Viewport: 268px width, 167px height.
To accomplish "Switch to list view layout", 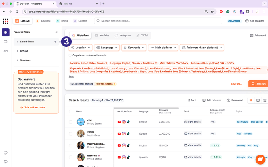I will point(251,100).
